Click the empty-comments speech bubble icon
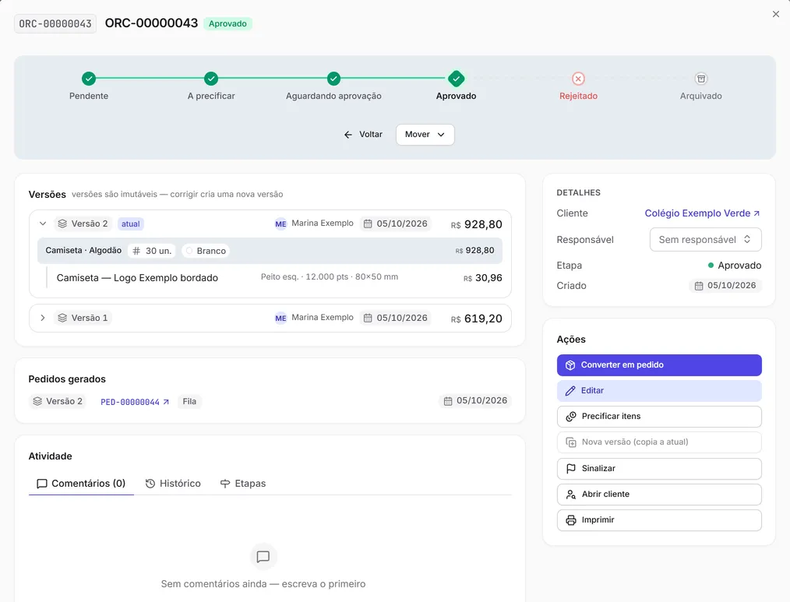The image size is (790, 602). 263,557
